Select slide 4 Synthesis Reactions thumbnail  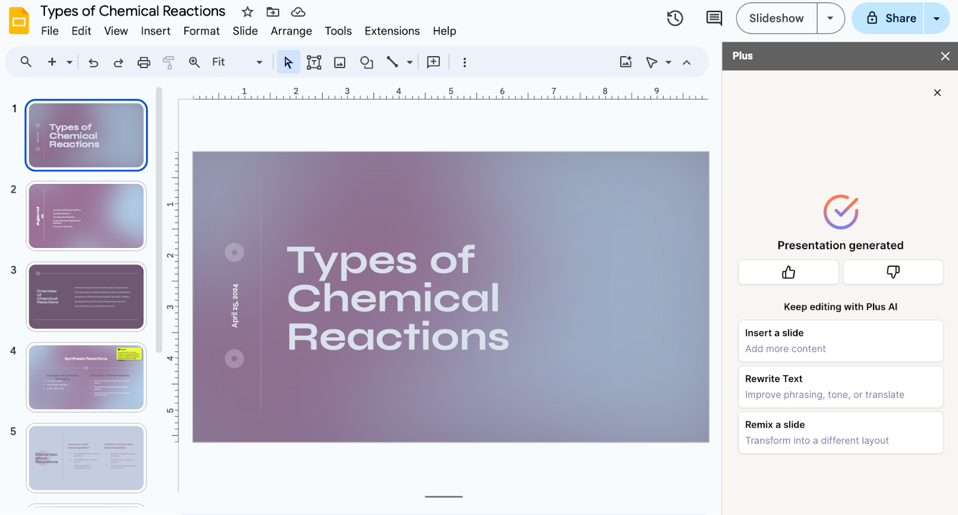[x=86, y=377]
